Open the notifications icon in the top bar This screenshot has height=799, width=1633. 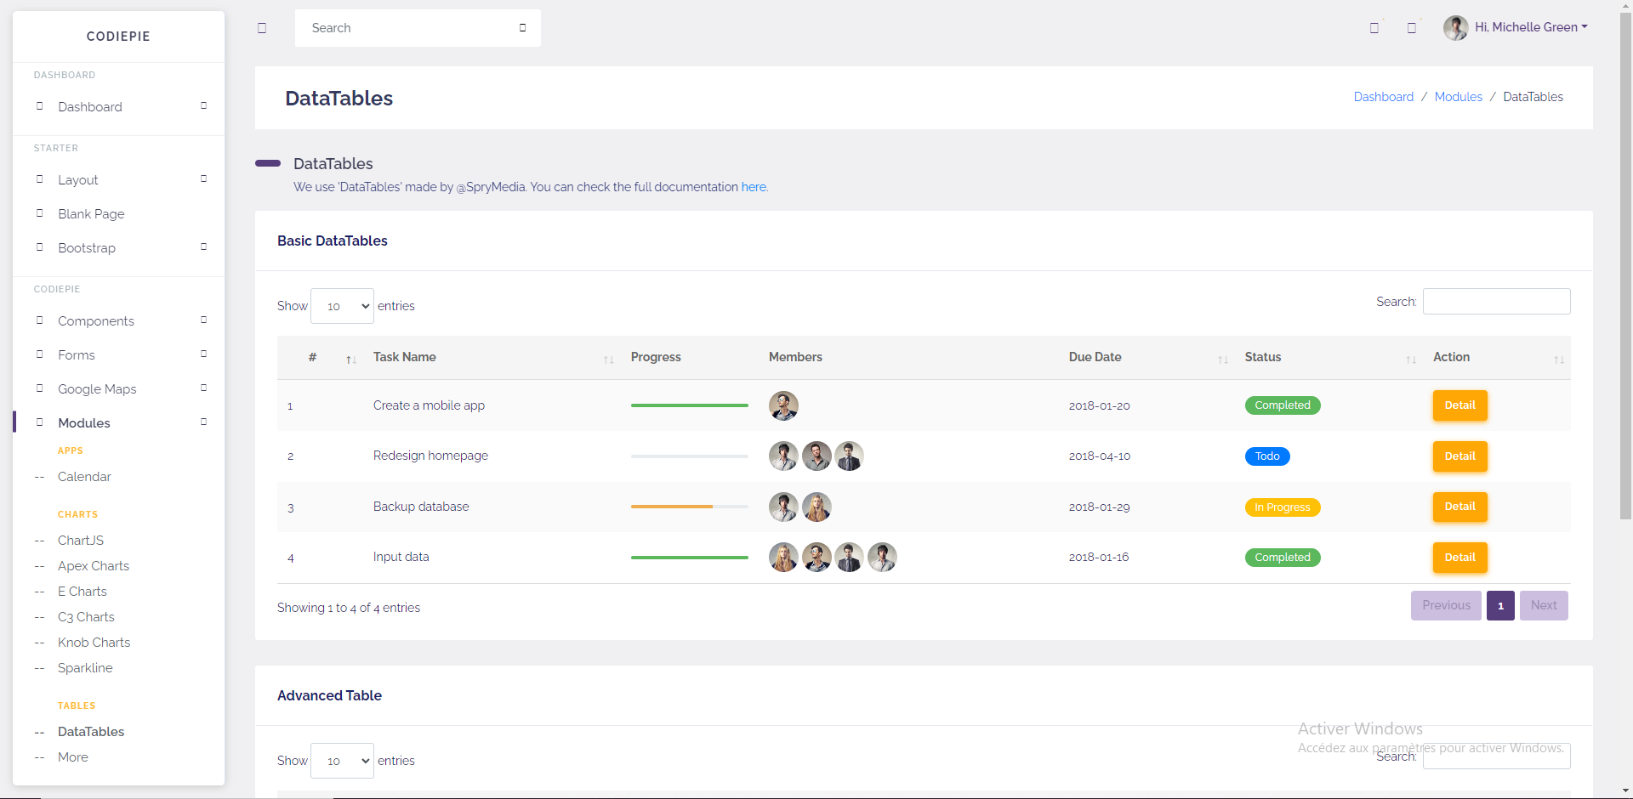tap(1411, 28)
